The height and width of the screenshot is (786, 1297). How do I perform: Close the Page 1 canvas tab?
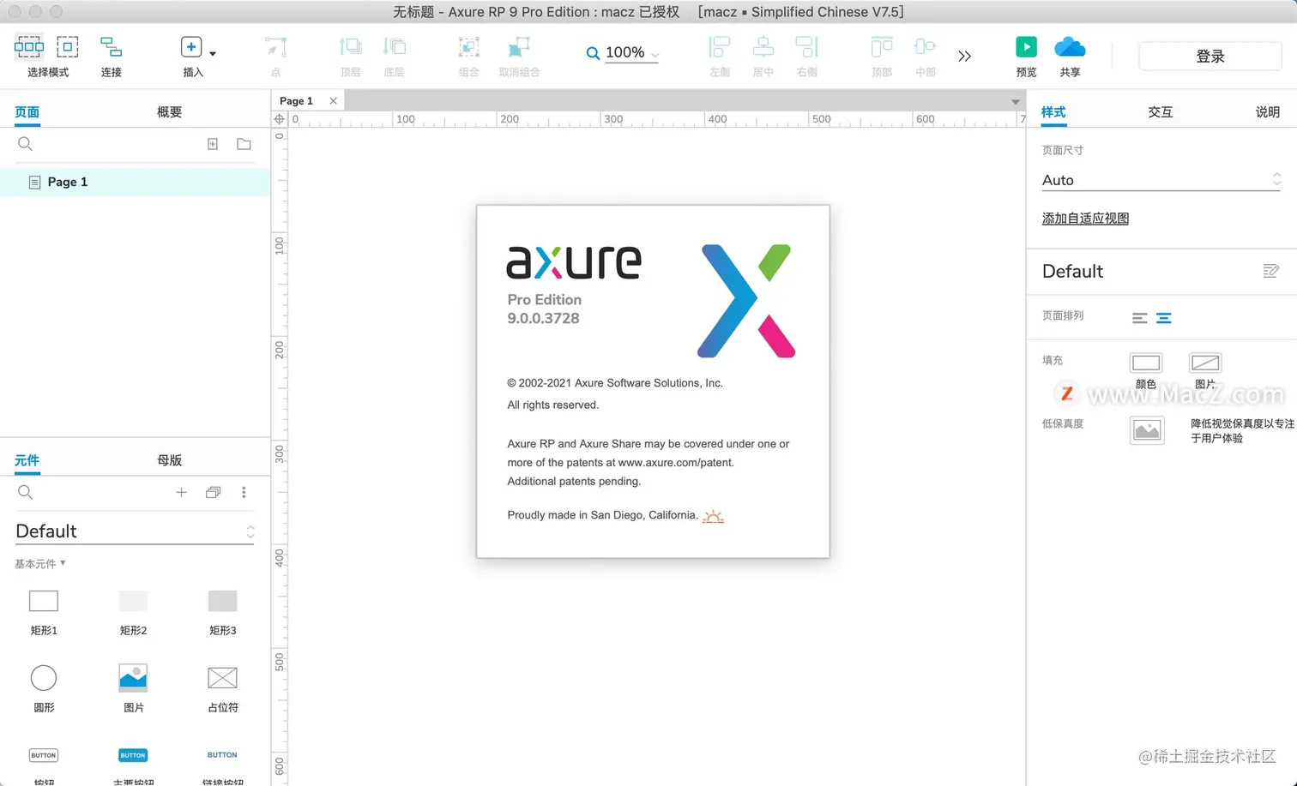[x=333, y=101]
